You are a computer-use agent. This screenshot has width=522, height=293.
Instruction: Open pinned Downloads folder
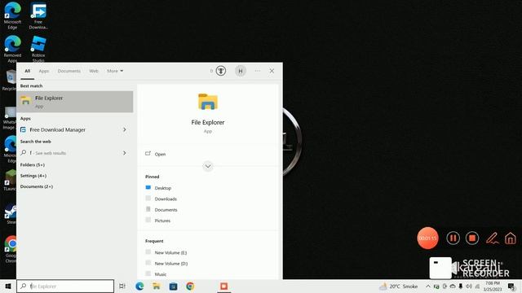(x=161, y=199)
